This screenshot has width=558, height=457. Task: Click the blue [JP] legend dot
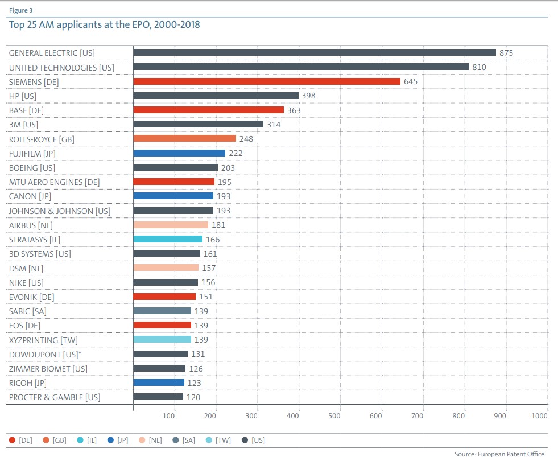(x=110, y=440)
